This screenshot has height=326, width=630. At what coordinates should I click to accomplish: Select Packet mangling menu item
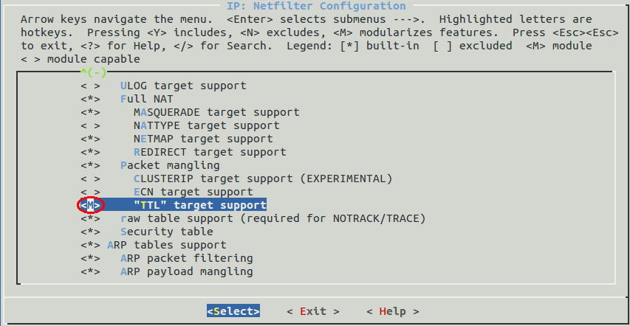tap(170, 165)
